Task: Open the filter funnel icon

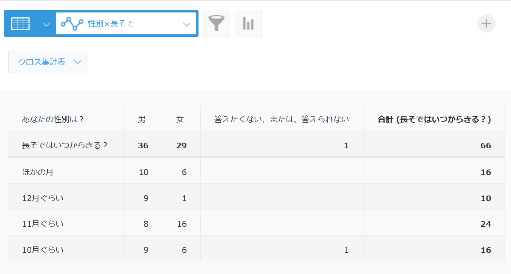Action: [216, 23]
